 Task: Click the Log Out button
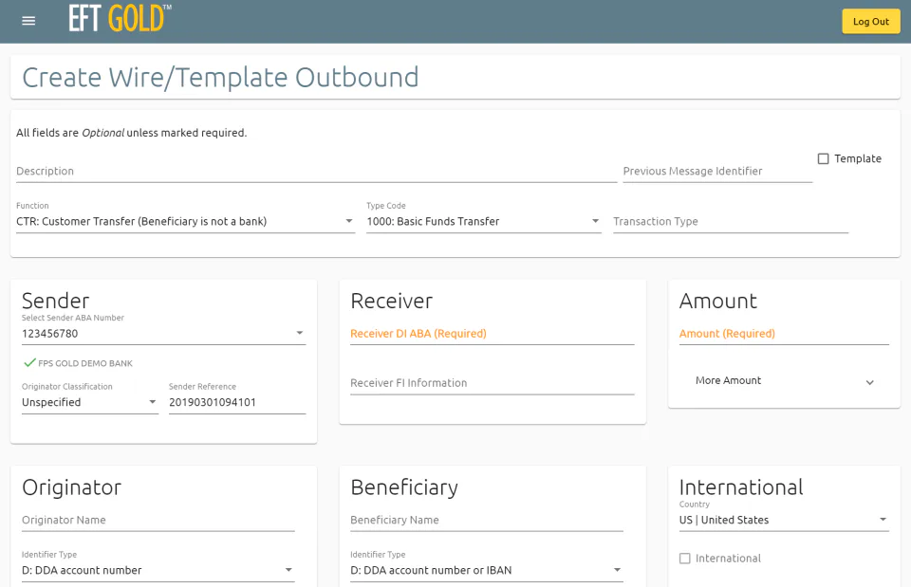point(871,22)
